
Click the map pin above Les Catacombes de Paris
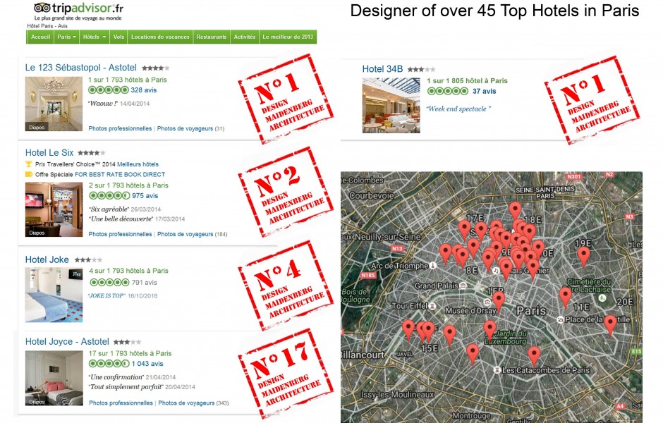534,356
